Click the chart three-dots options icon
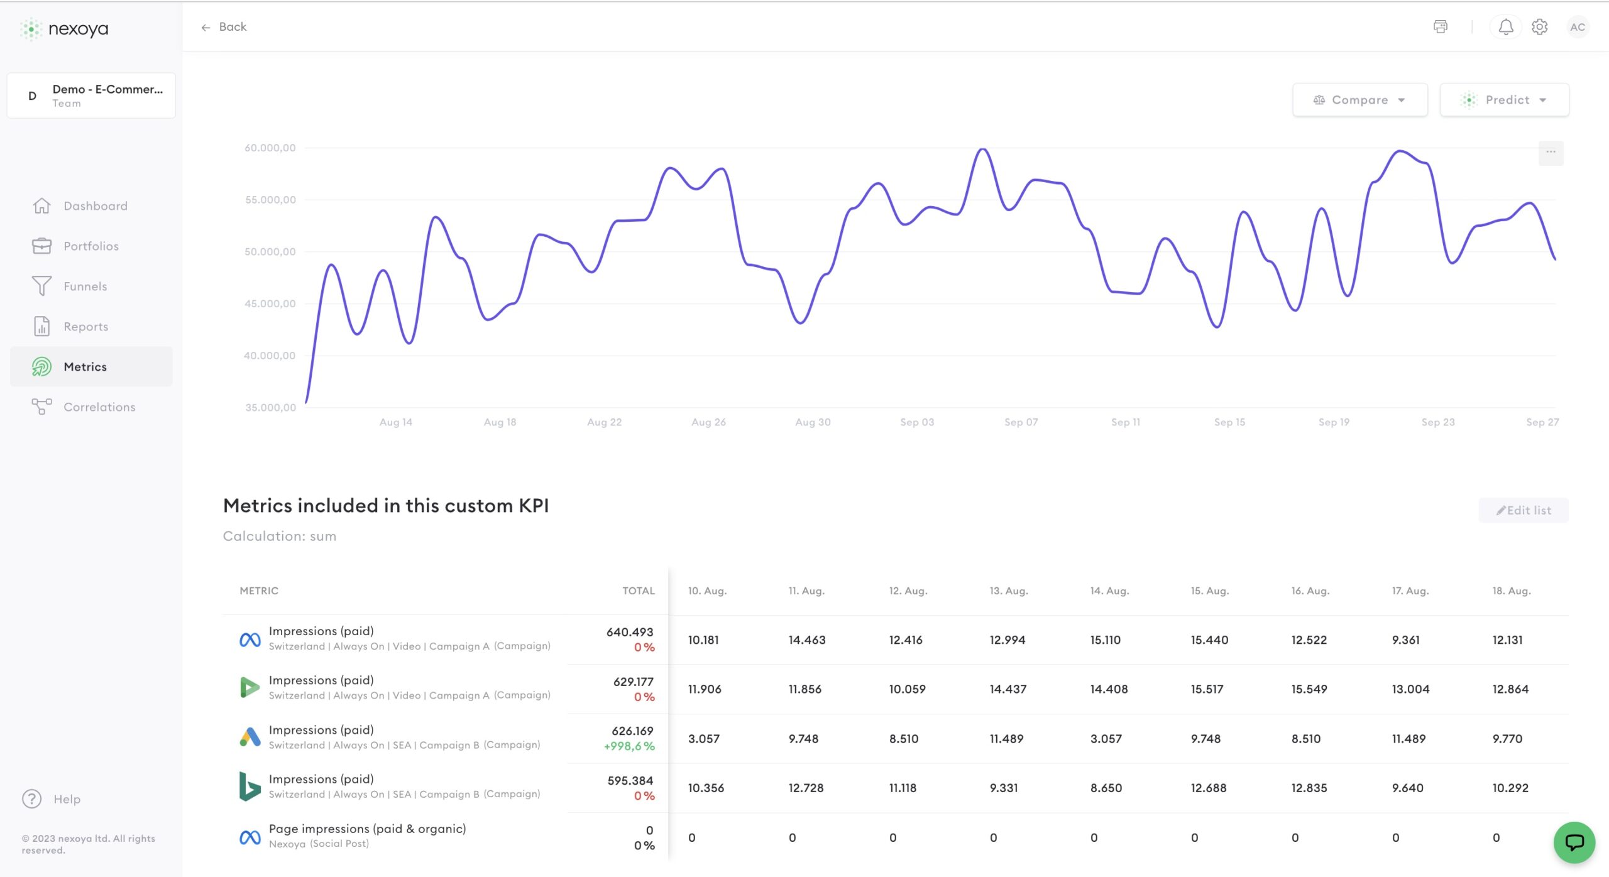Image resolution: width=1609 pixels, height=877 pixels. click(x=1551, y=152)
